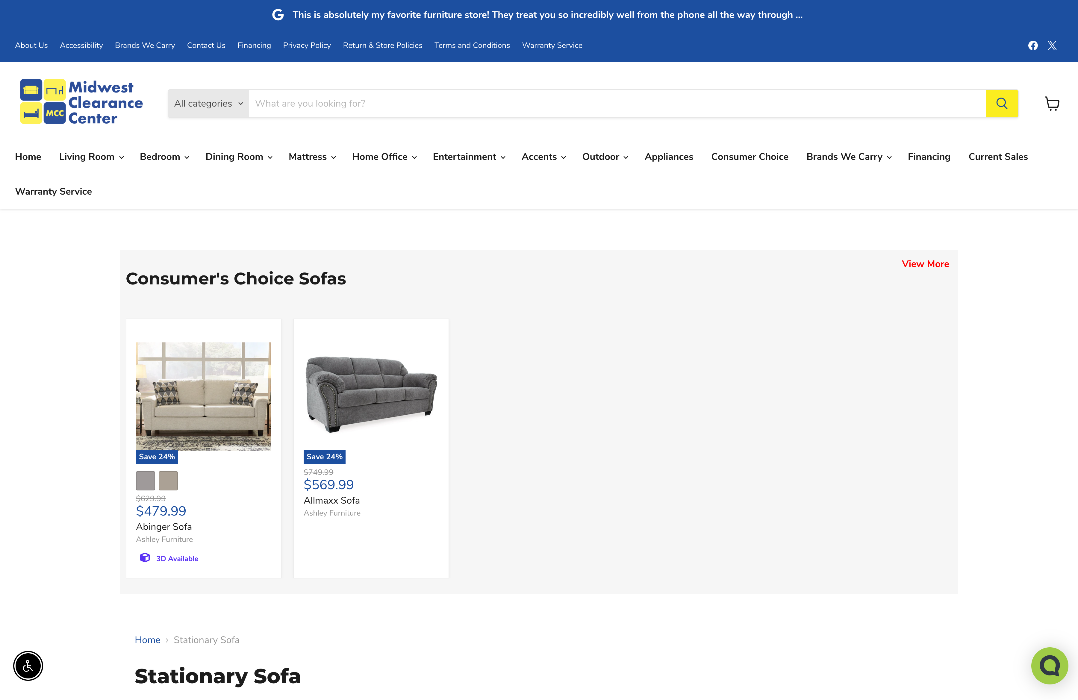Click the red View More link
The width and height of the screenshot is (1078, 700).
925,264
